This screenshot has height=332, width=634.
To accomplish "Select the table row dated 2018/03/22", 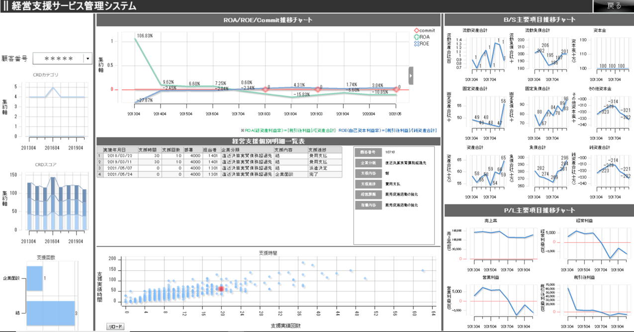I will pyautogui.click(x=119, y=156).
